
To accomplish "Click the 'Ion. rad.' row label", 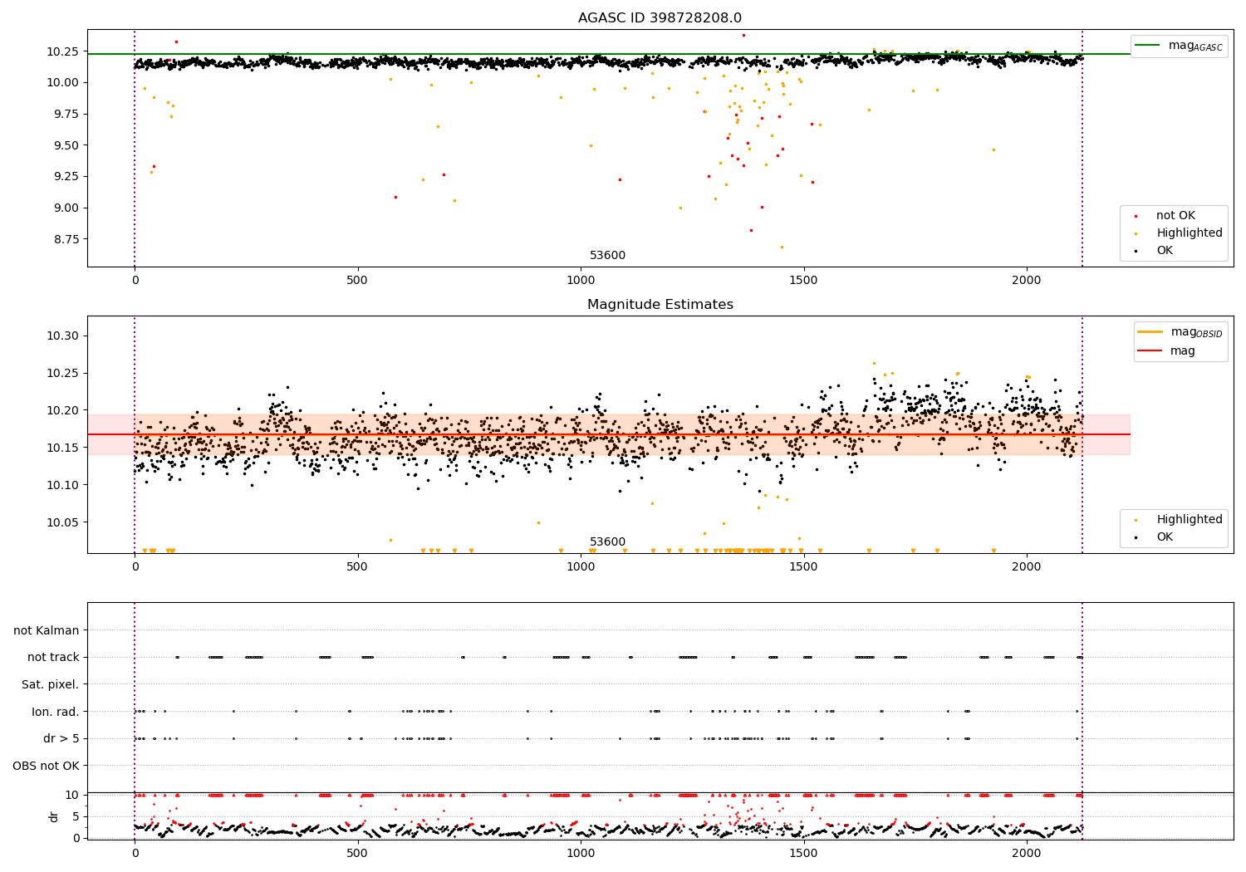I will (x=56, y=712).
